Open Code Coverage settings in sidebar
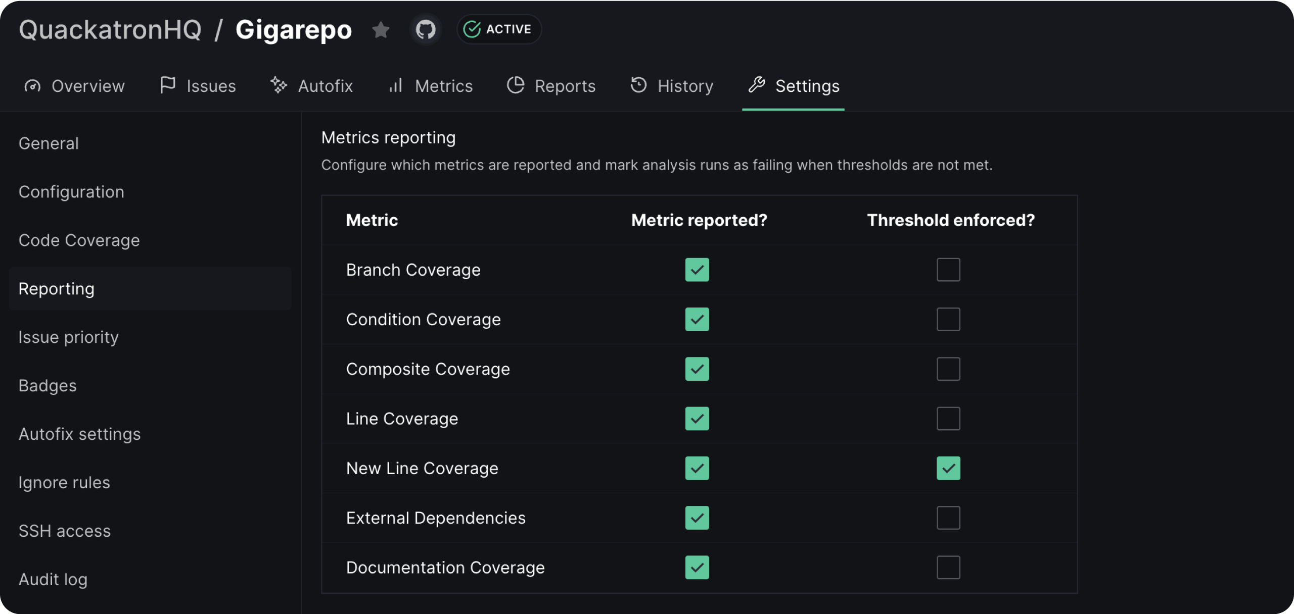Screen dimensions: 1294x614 click(79, 240)
